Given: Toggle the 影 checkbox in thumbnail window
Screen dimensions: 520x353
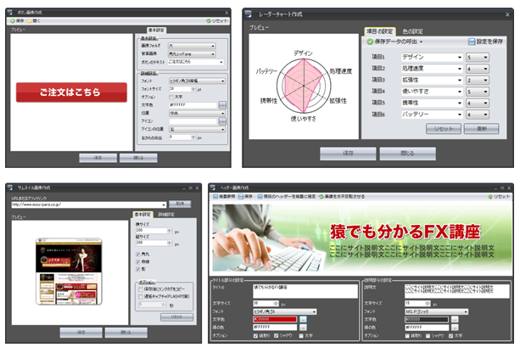Looking at the screenshot, I should 137,270.
